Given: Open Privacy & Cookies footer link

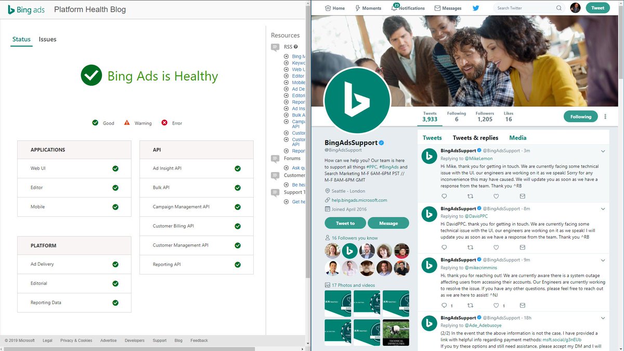Looking at the screenshot, I should pyautogui.click(x=76, y=341).
